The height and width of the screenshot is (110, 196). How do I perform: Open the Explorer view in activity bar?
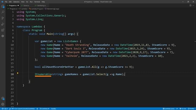(3, 6)
